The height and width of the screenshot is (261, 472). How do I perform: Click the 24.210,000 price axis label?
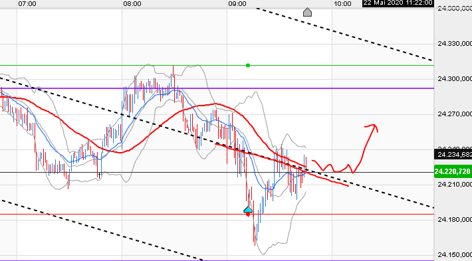pos(455,185)
